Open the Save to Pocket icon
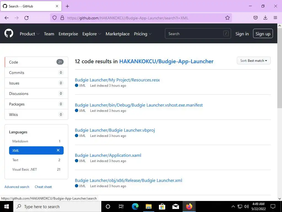282x212 pixels. tap(255, 18)
